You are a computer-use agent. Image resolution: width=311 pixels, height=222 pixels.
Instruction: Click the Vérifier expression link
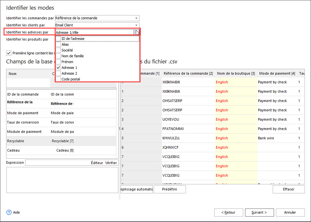point(111,163)
